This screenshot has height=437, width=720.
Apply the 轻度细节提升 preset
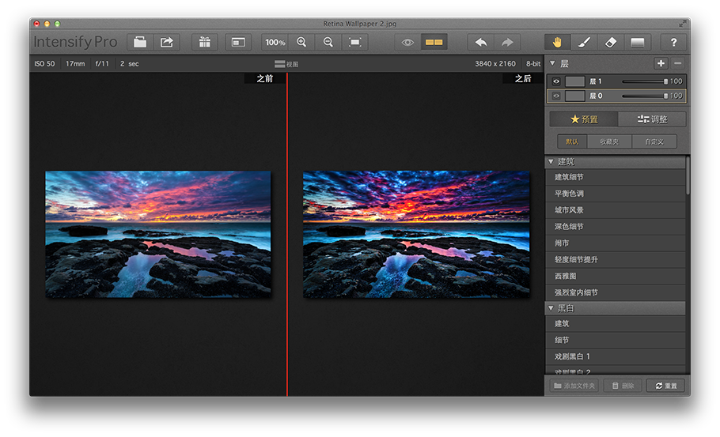[616, 259]
